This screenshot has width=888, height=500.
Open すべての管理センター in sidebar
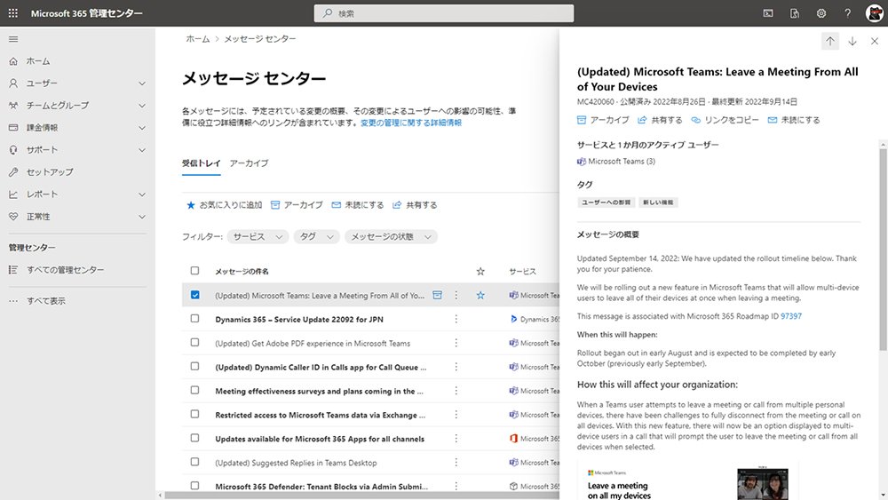pos(57,270)
